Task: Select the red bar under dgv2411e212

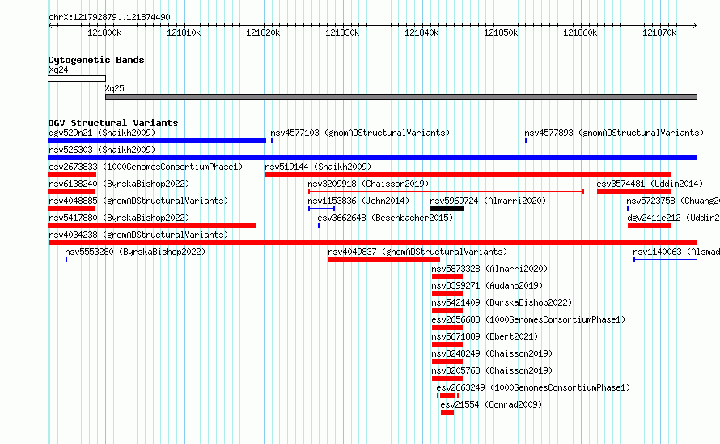Action: tap(650, 226)
